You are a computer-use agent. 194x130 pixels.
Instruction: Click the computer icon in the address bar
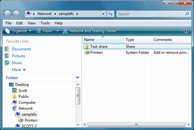[x=28, y=14]
